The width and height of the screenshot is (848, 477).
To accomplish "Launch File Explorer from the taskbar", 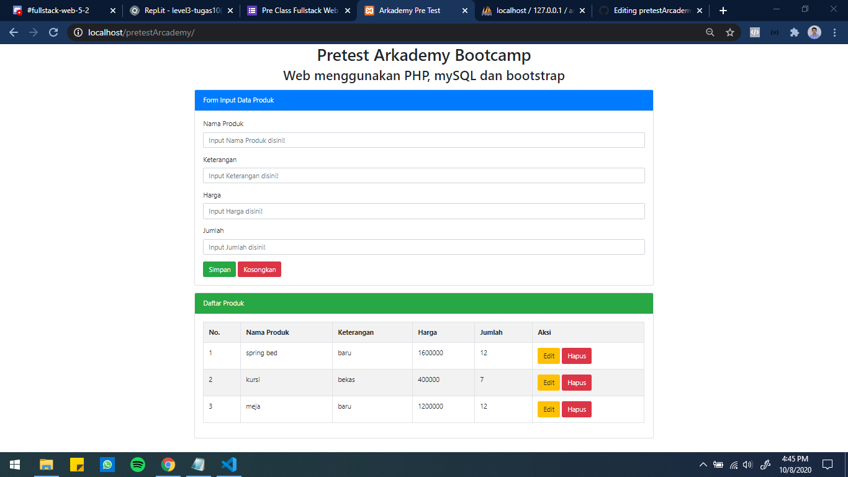I will coord(47,465).
